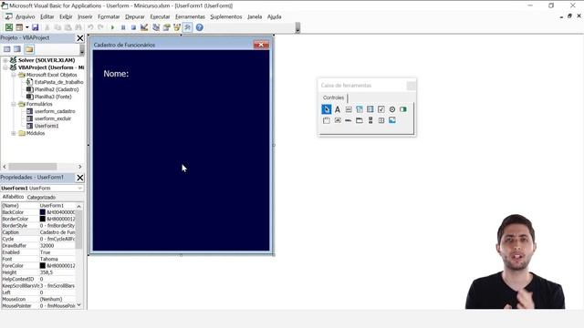Select the Label (A) control in toolbox
The width and height of the screenshot is (584, 328).
coord(338,109)
